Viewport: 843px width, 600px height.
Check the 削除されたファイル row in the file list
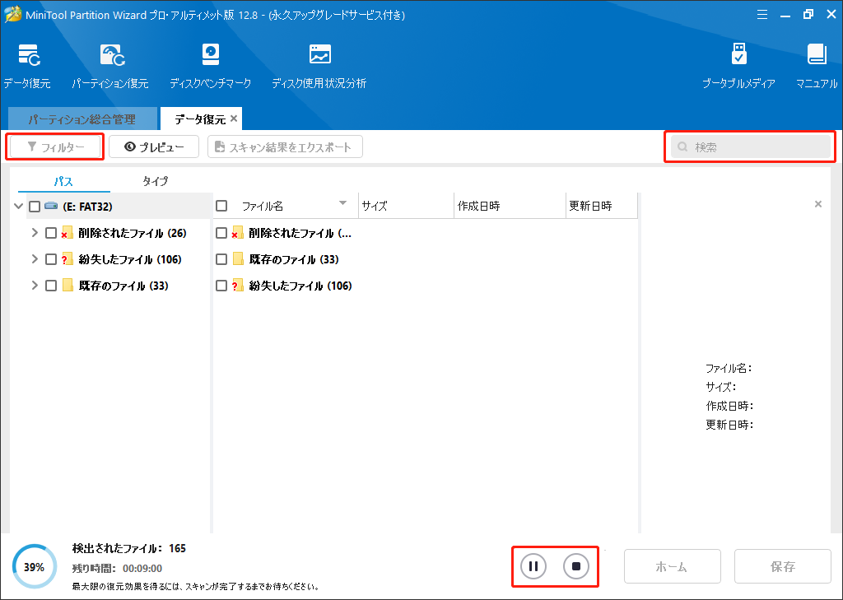click(x=221, y=233)
